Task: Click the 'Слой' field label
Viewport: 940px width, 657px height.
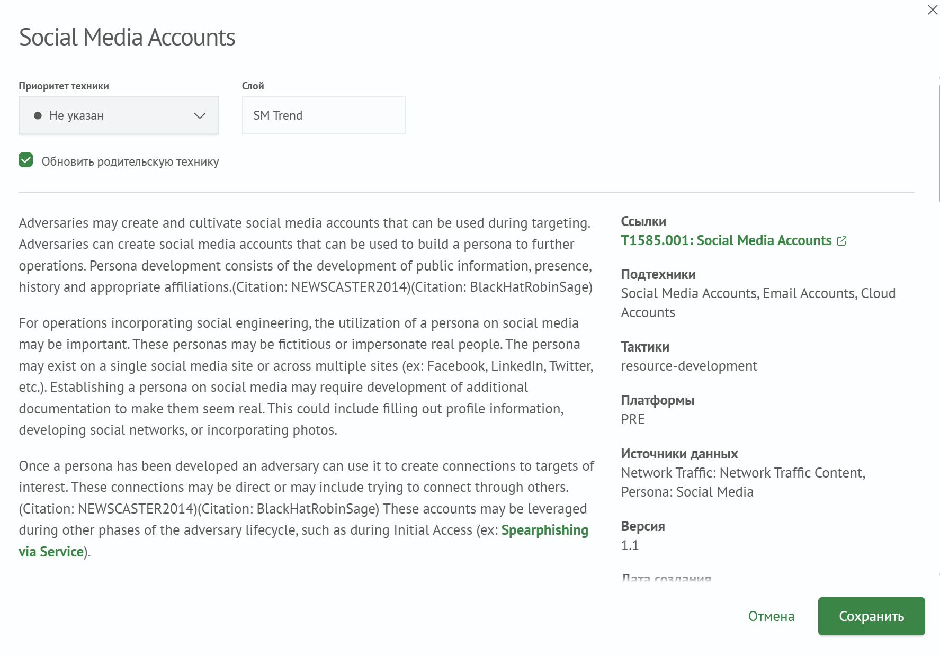Action: point(253,86)
